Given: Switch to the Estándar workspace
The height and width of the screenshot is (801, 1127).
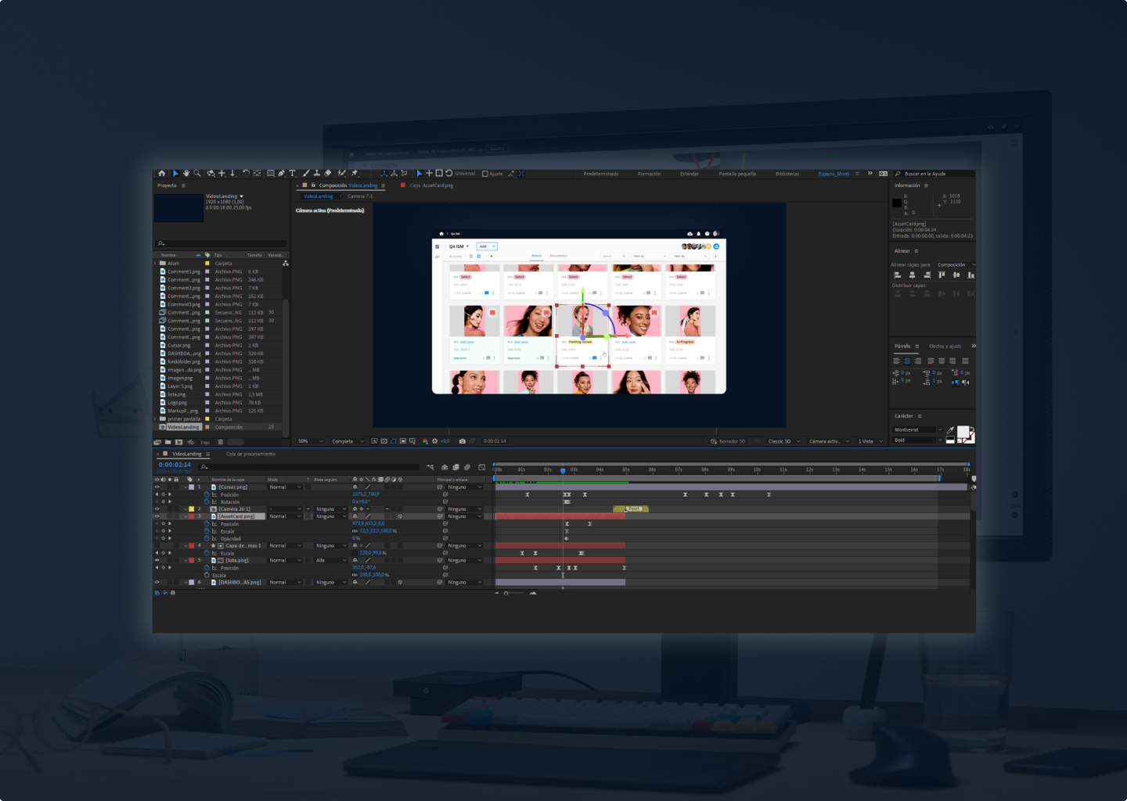Looking at the screenshot, I should coord(689,174).
